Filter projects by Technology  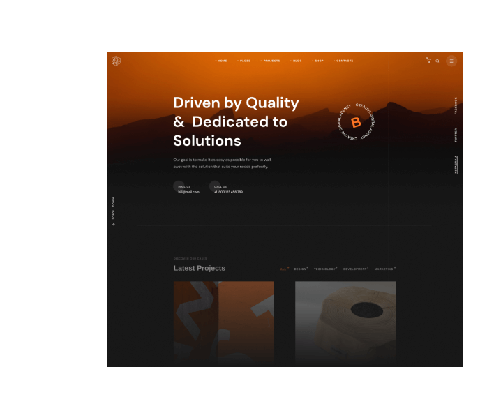click(324, 269)
